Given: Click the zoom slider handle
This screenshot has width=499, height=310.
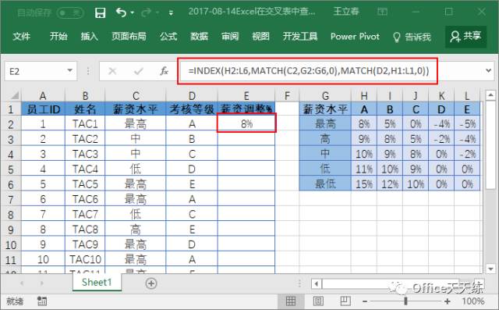Looking at the screenshot, I should 405,301.
